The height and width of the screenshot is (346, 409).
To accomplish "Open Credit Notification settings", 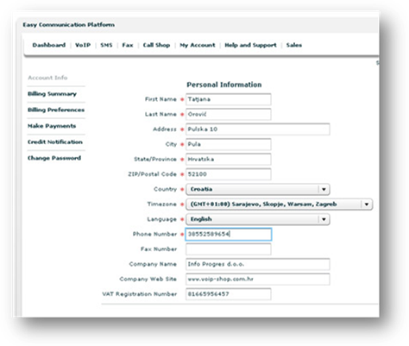I will pos(55,142).
